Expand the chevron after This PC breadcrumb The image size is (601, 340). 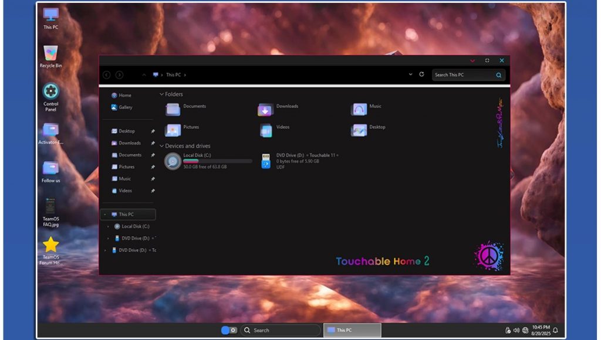pos(185,75)
